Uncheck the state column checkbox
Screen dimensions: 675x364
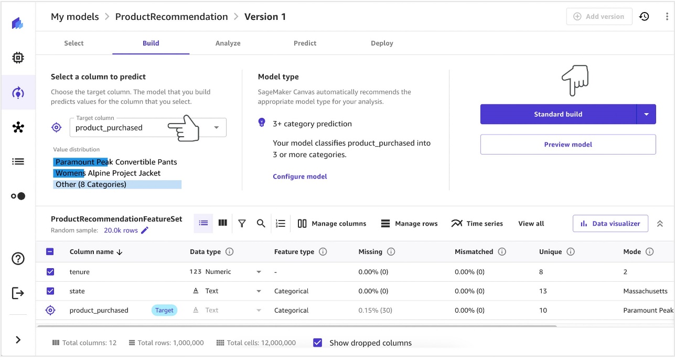(x=50, y=291)
